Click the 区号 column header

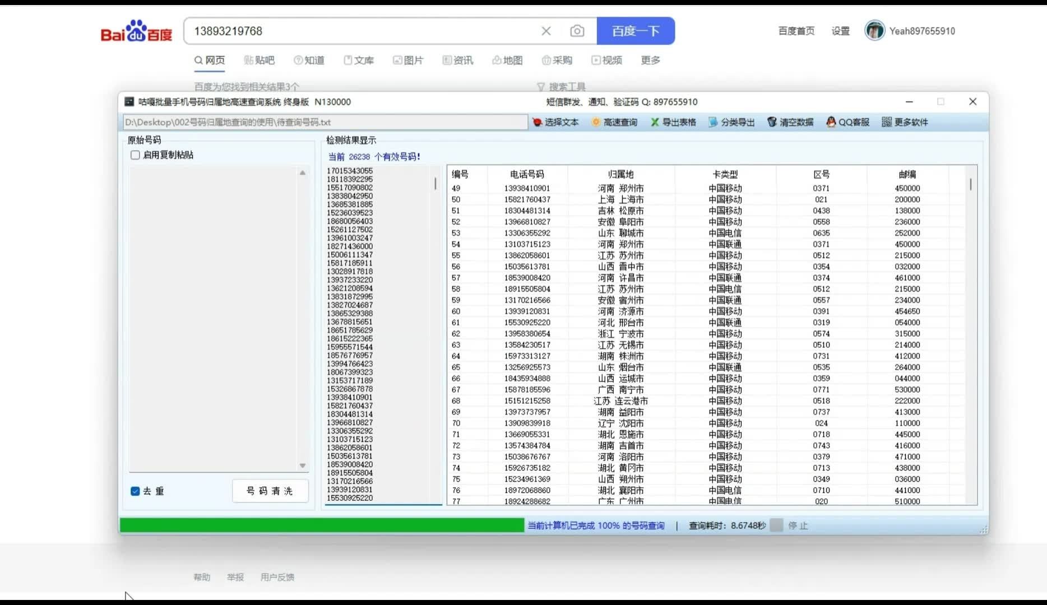(821, 174)
